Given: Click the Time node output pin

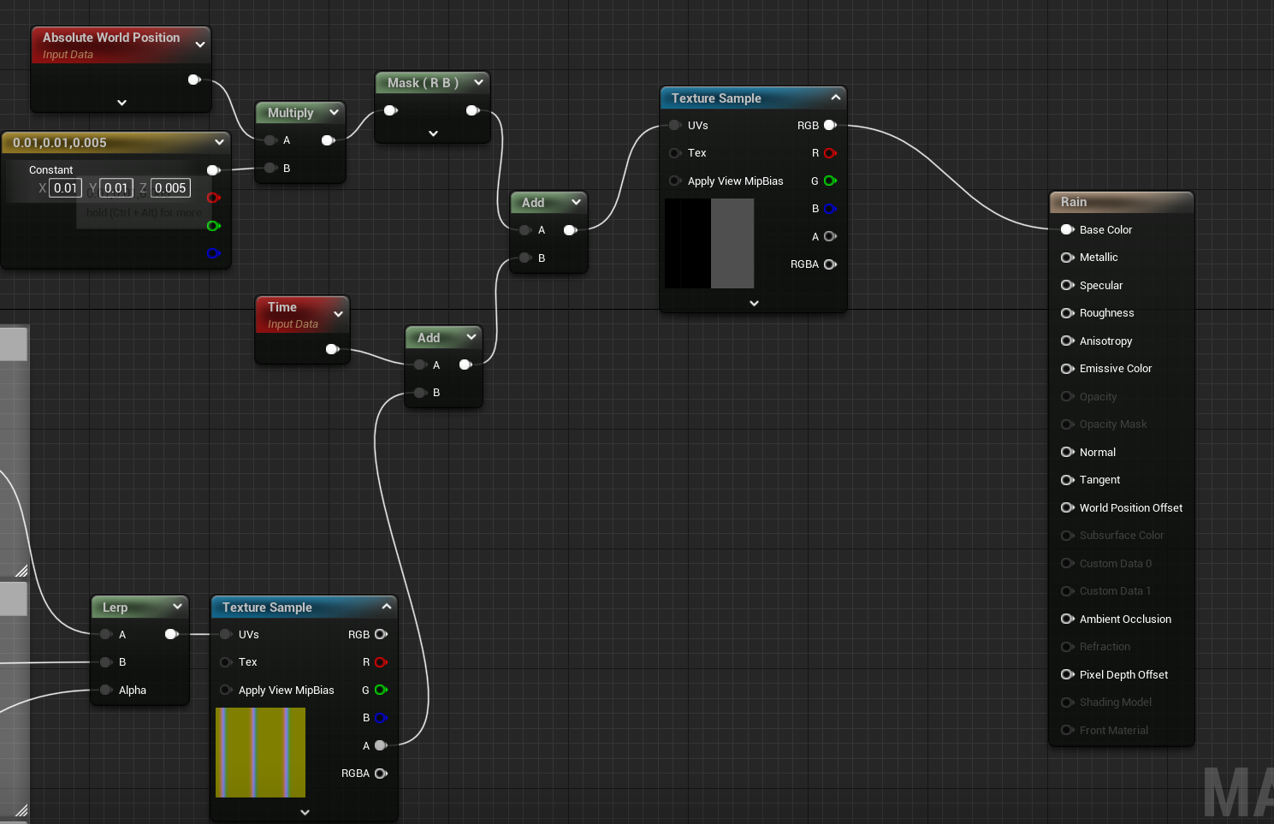Looking at the screenshot, I should click(x=333, y=349).
